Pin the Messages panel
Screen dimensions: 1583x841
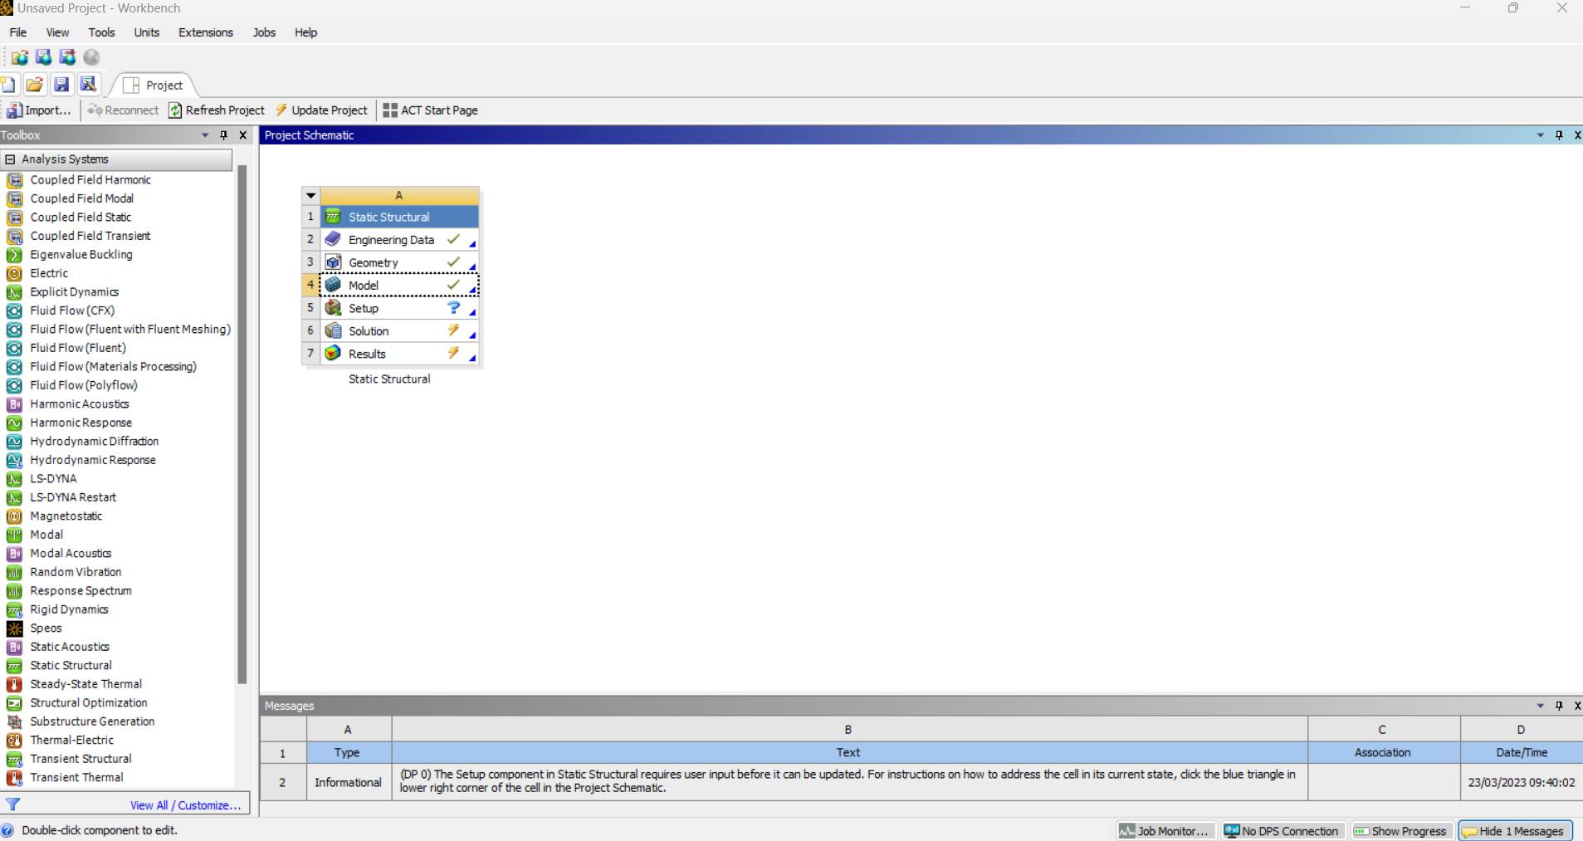(1559, 706)
